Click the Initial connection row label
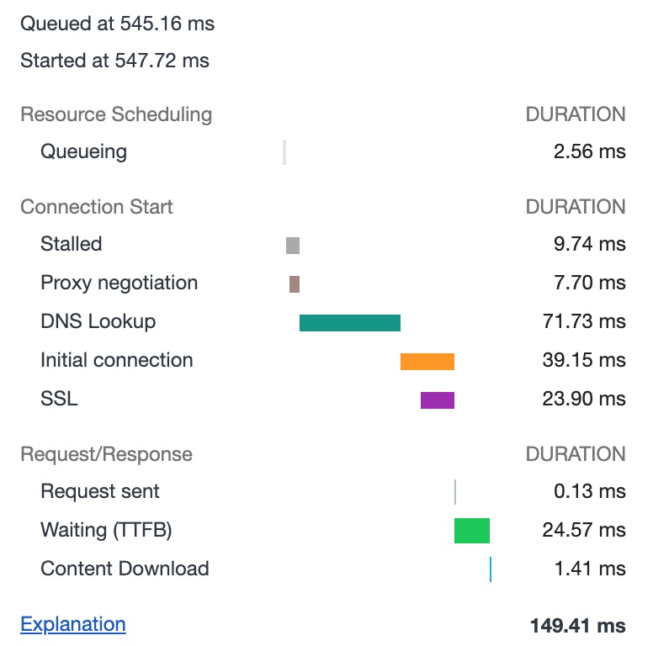 tap(117, 360)
